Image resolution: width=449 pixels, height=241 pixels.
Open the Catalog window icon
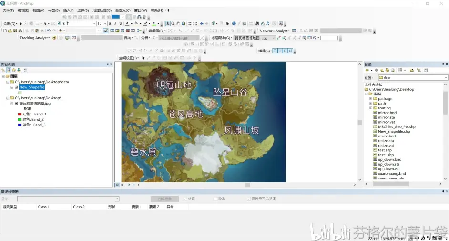click(117, 31)
